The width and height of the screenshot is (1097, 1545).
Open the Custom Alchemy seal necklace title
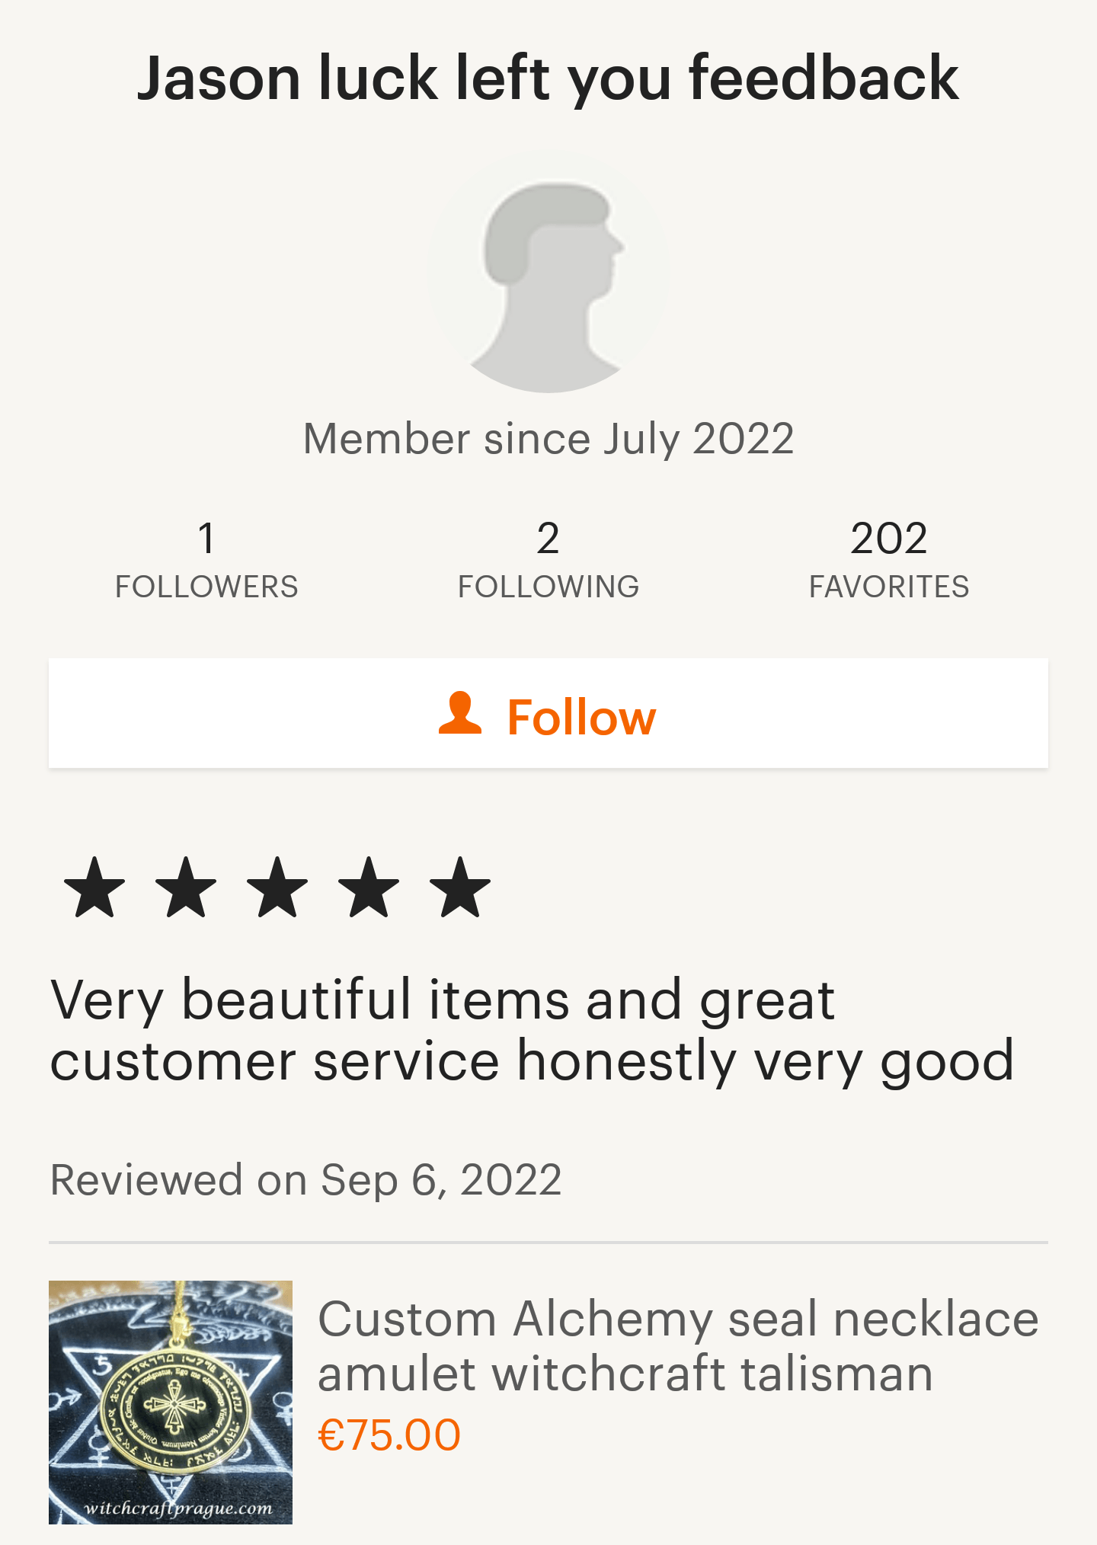677,1346
